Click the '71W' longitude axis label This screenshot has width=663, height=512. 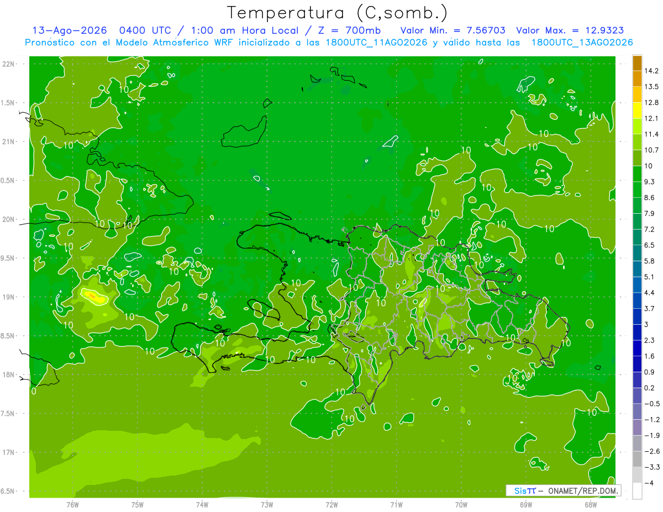click(x=396, y=505)
